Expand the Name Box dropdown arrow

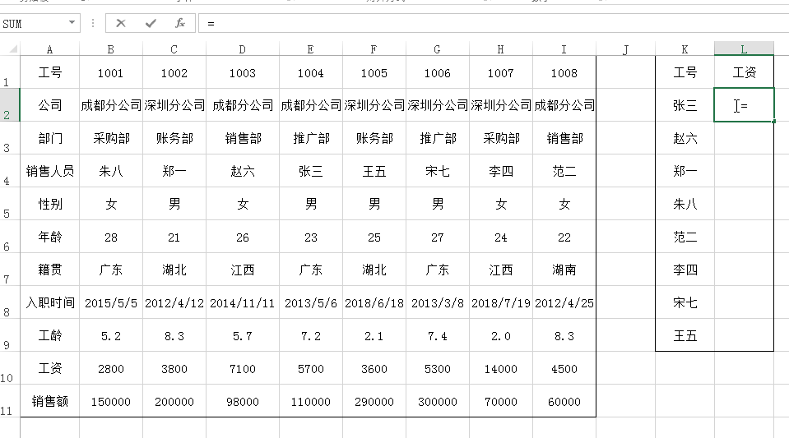tap(72, 23)
